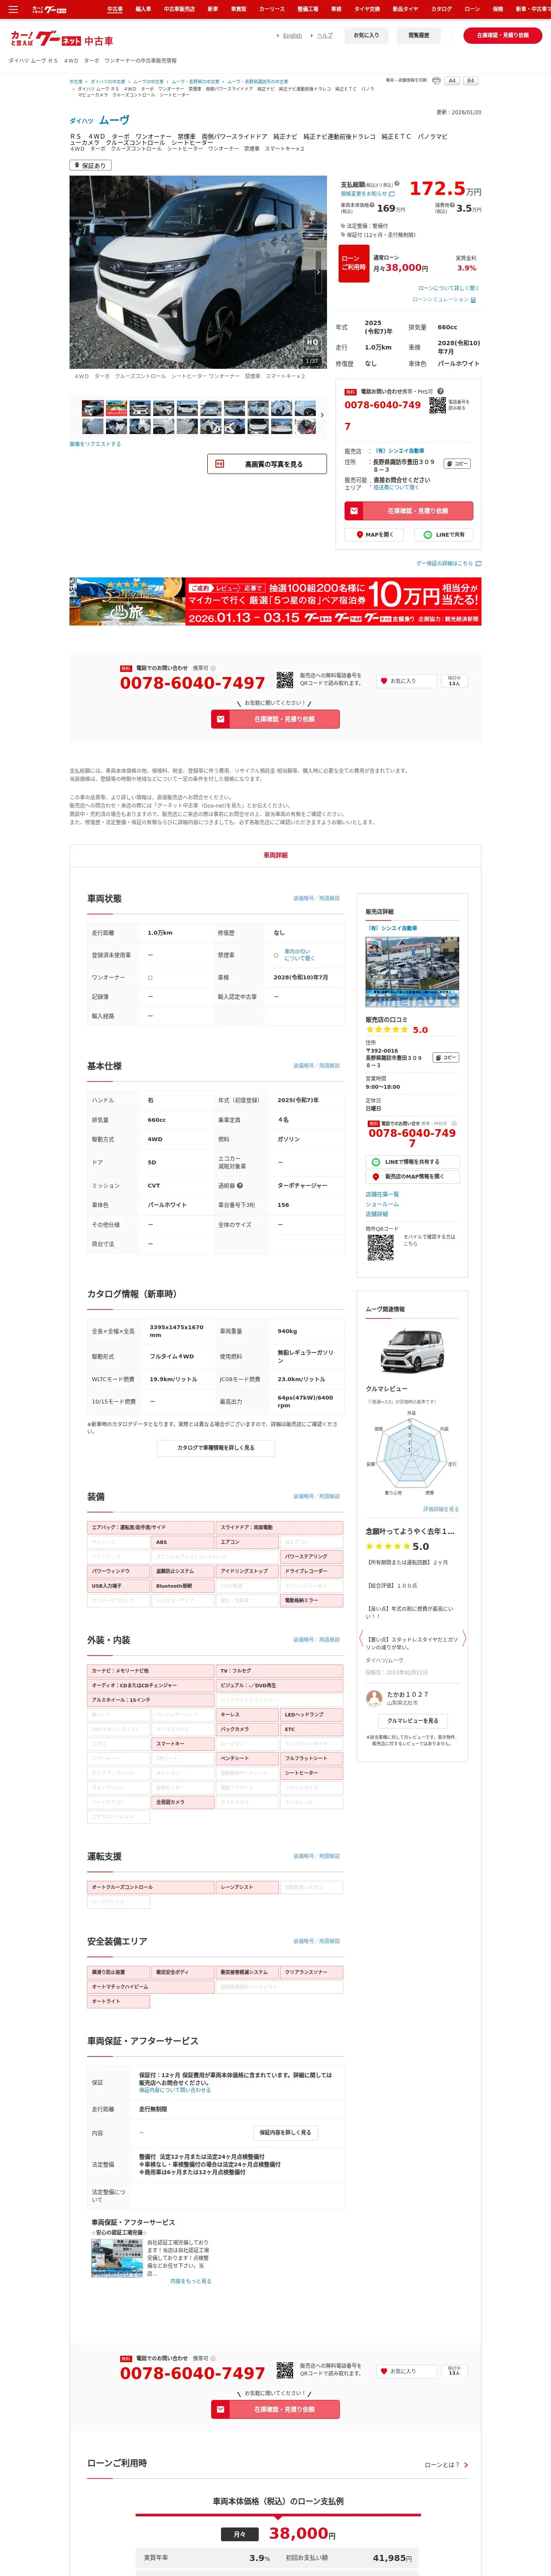
Task: Open ショールーム link
Action: click(x=382, y=1204)
